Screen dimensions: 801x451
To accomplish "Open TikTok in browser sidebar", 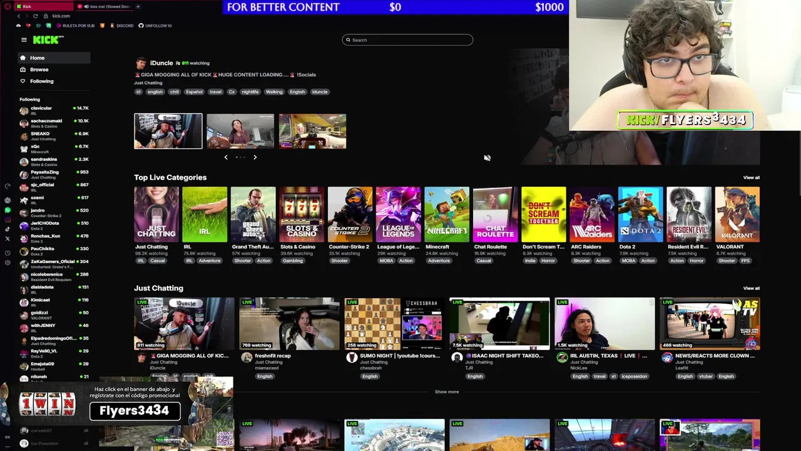I will tap(8, 229).
